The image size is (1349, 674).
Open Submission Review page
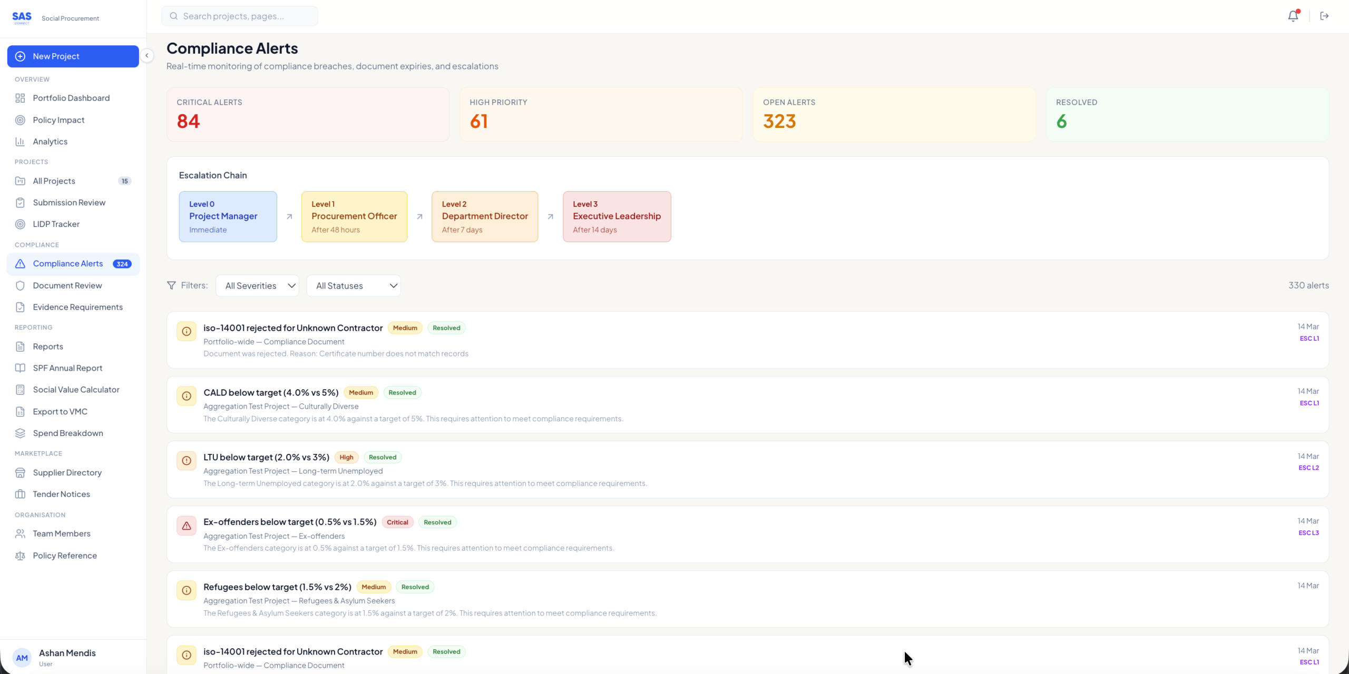[73, 203]
